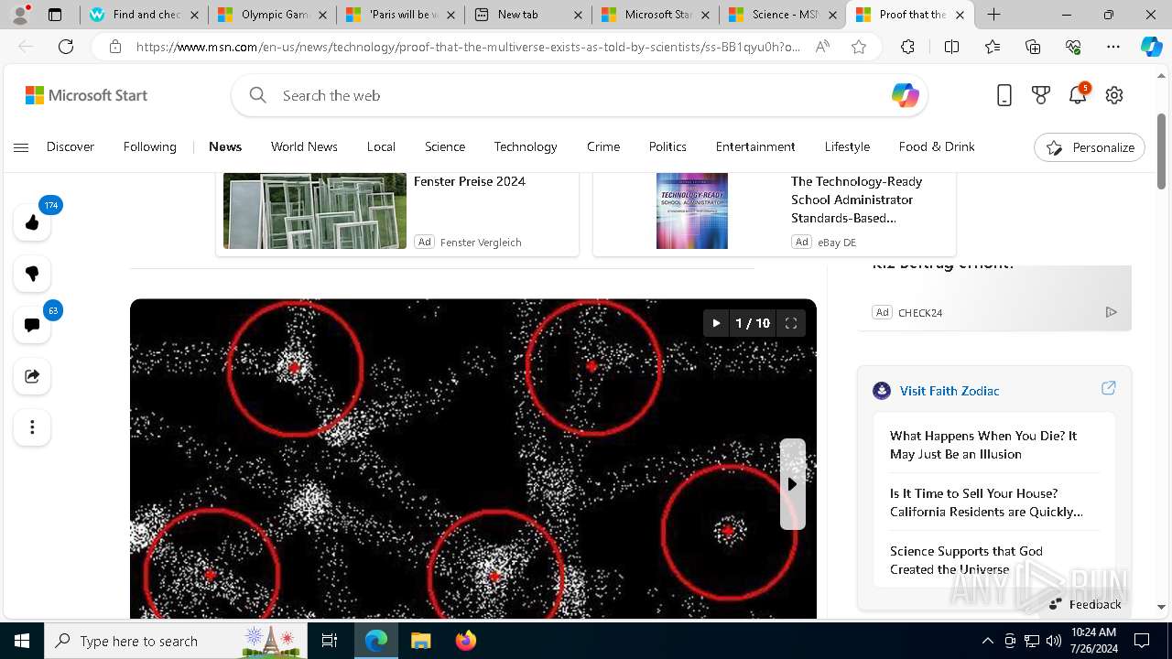The image size is (1172, 659).
Task: Open Visit Faith Zodiac link
Action: click(x=950, y=391)
